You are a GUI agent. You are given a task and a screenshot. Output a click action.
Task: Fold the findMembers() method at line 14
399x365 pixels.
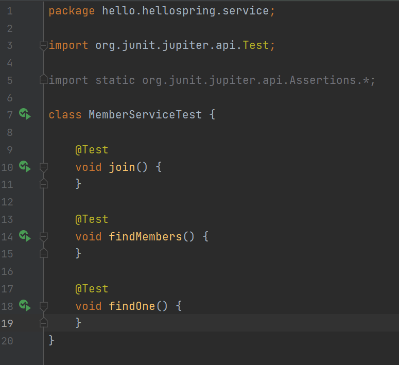coord(44,237)
